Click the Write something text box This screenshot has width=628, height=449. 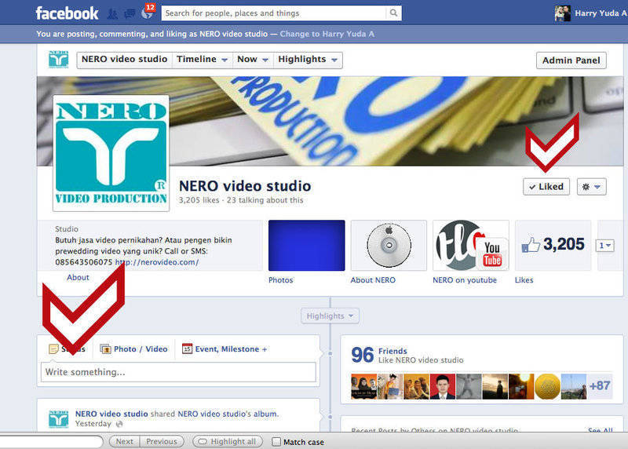point(178,372)
